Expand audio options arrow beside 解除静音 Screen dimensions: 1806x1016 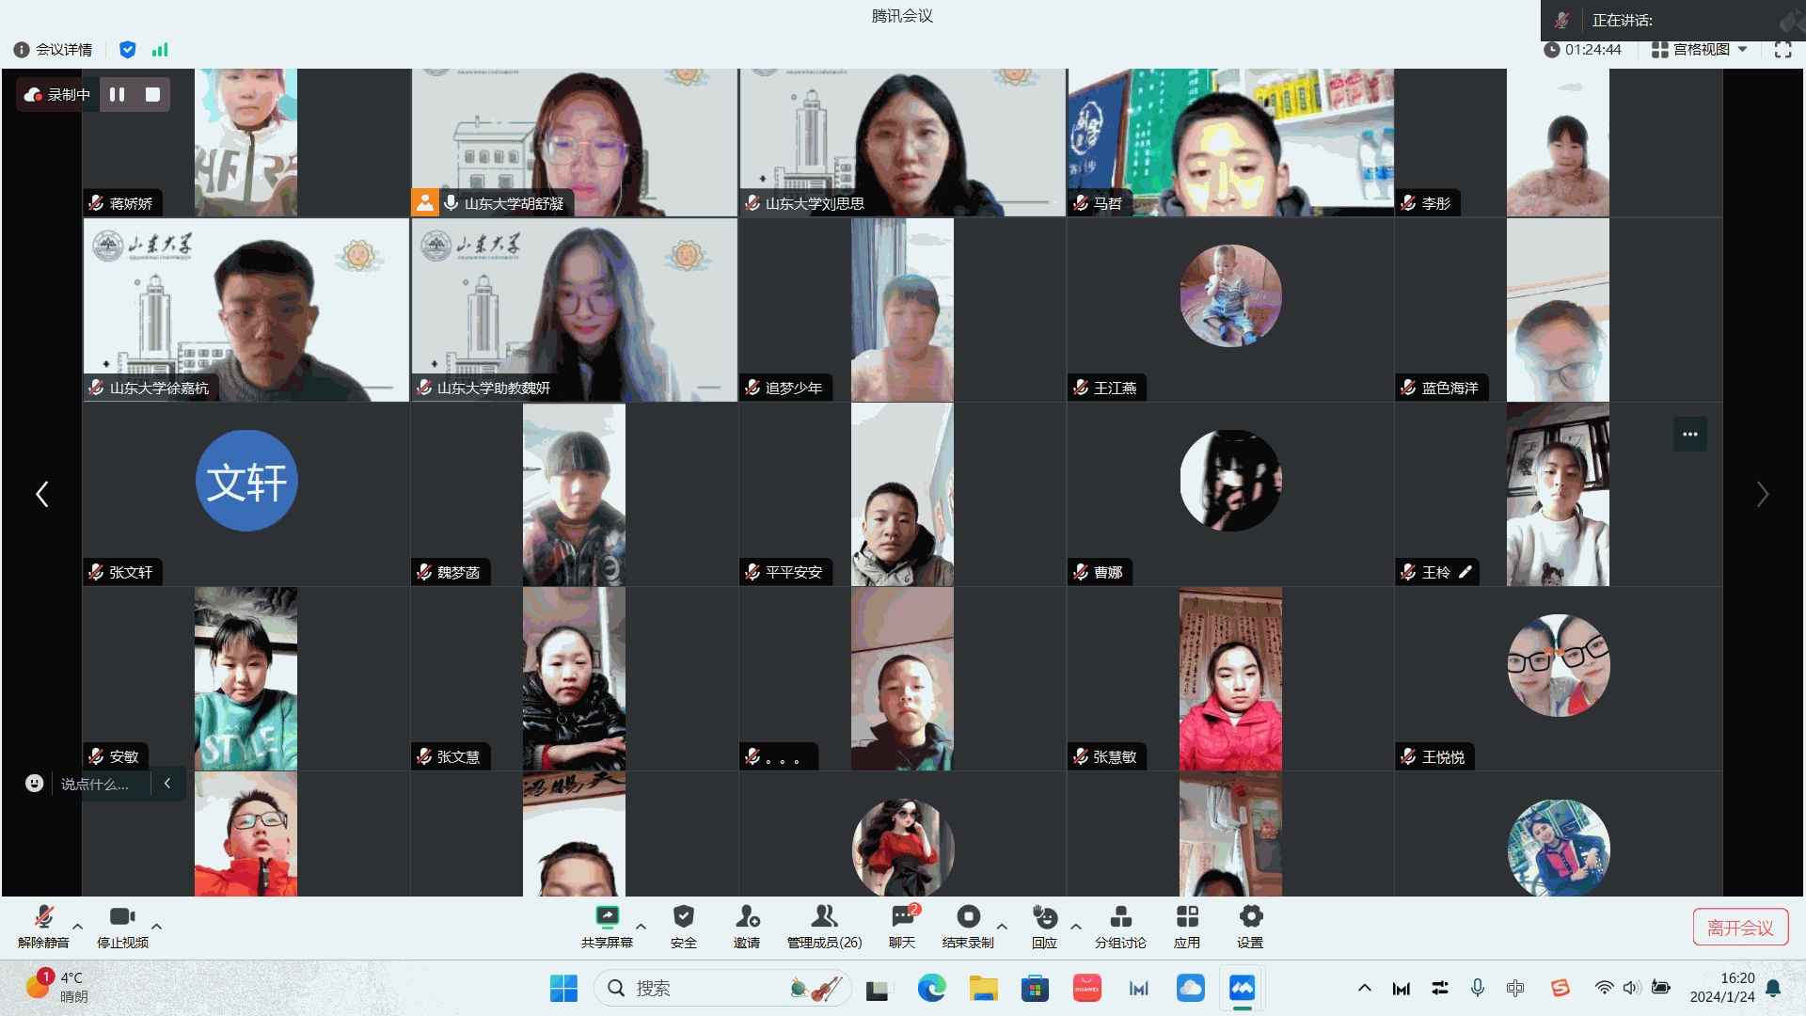pyautogui.click(x=78, y=927)
